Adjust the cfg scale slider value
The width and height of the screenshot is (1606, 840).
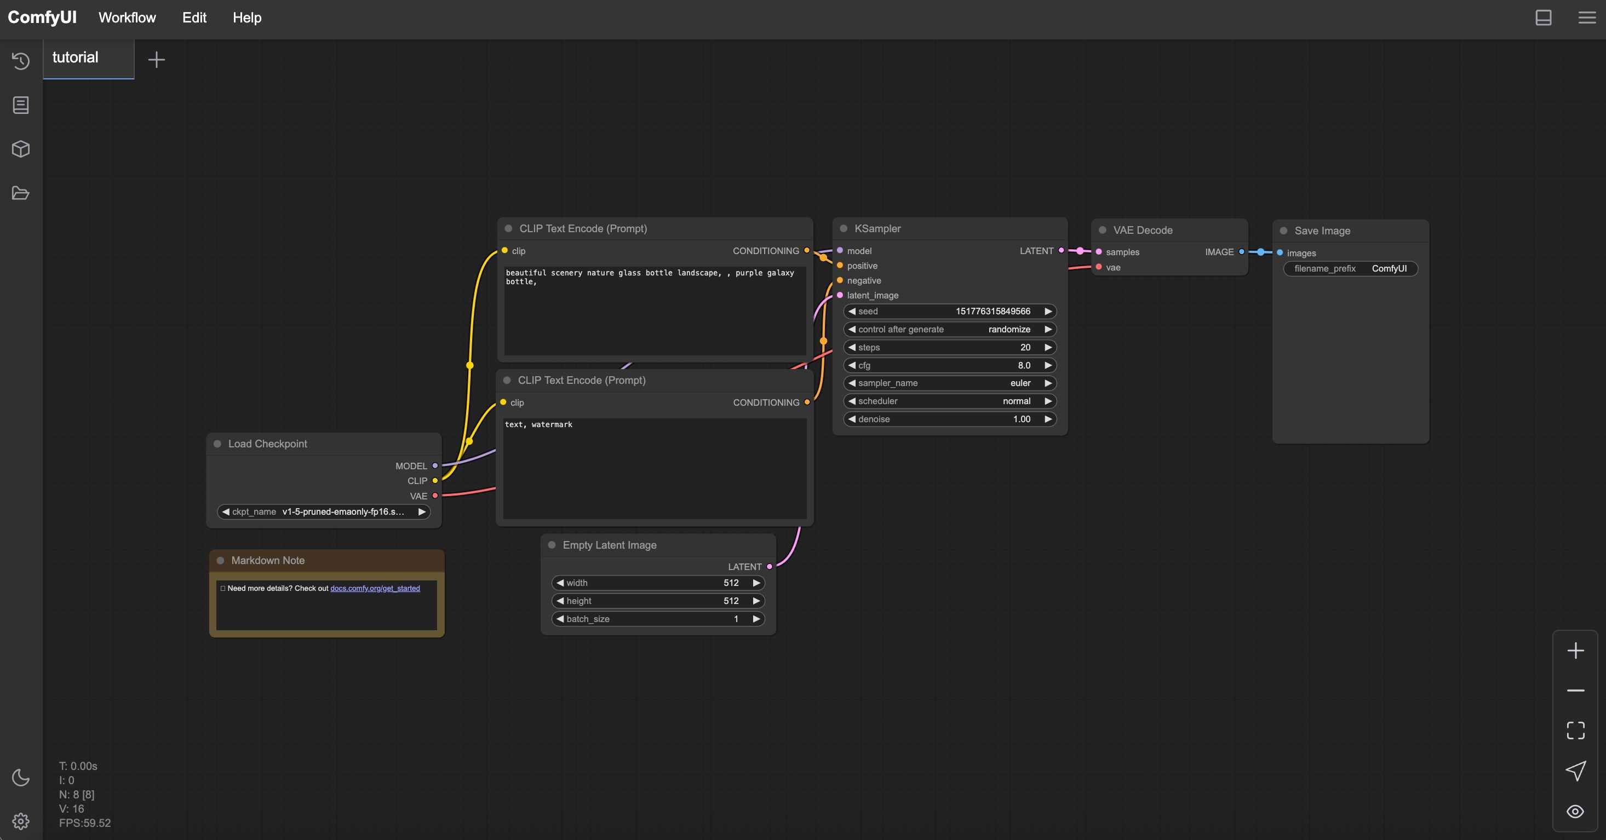950,365
